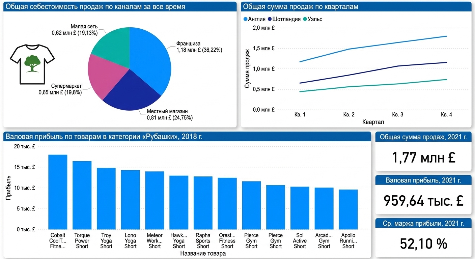Select the Meteor Work... Short bar

155,201
